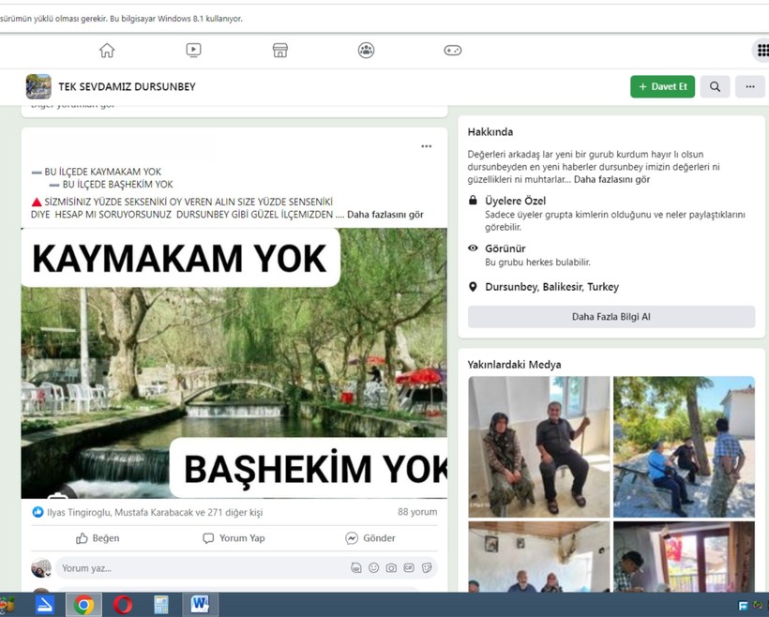Click the Daha Fazla Bilgi Al button

point(611,317)
